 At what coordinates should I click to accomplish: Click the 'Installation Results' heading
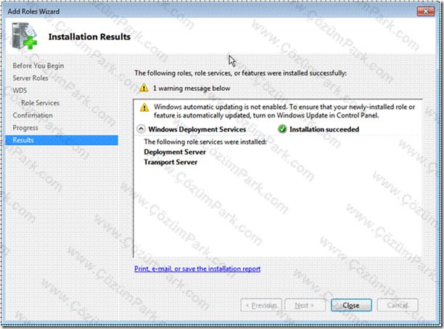89,37
